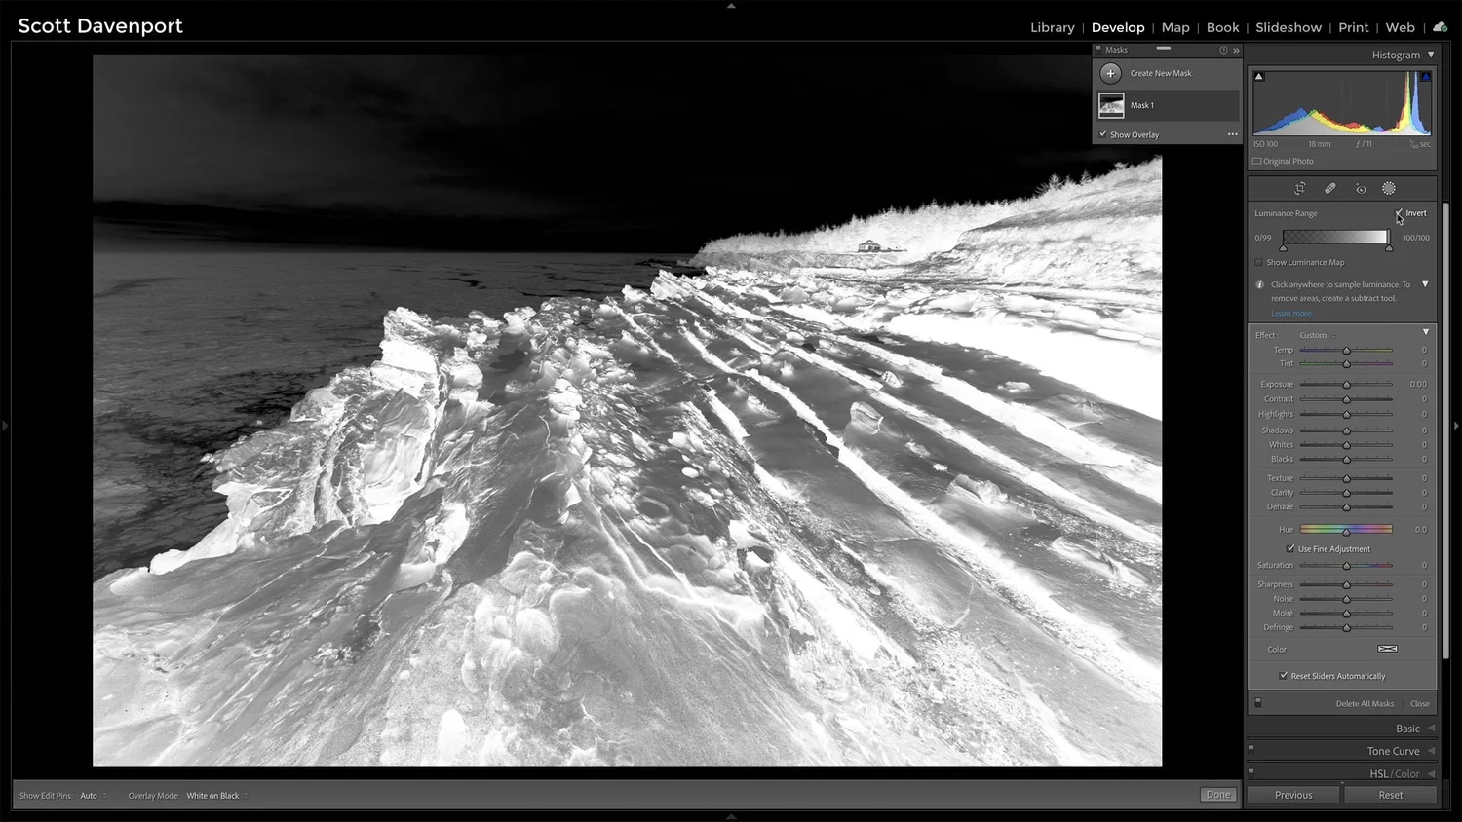This screenshot has width=1462, height=822.
Task: Switch to the Library module
Action: pos(1052,27)
